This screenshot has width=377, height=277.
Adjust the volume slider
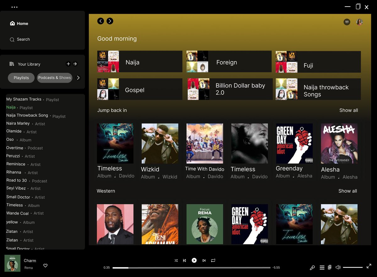click(x=353, y=267)
